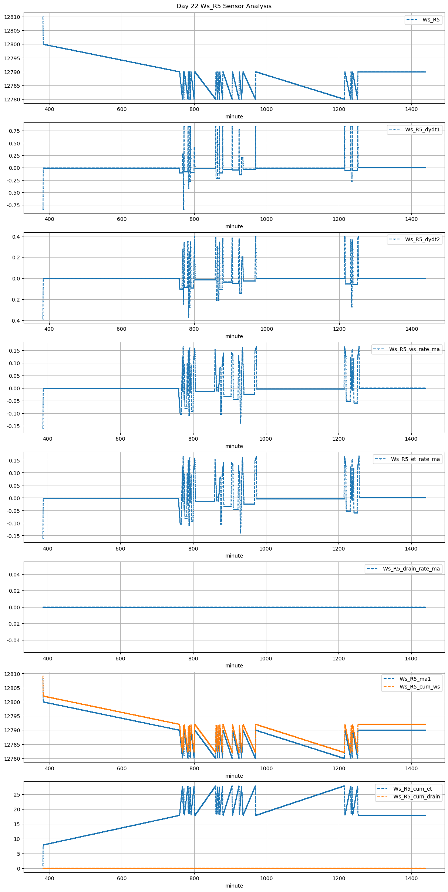448x892 pixels.
Task: Click orange line sample beside Ws_R5_cum_ws
Action: click(x=390, y=687)
